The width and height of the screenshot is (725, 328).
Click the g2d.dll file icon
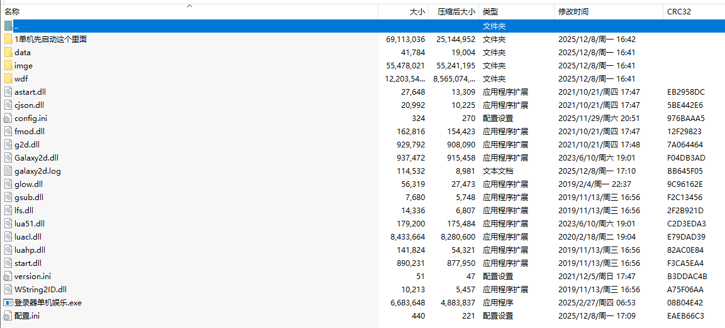(8, 144)
